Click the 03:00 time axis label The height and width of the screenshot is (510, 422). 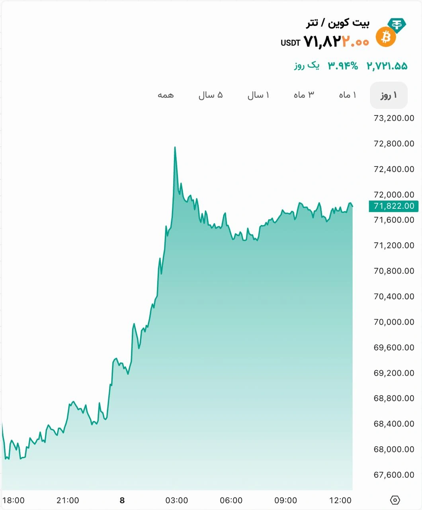pos(177,500)
